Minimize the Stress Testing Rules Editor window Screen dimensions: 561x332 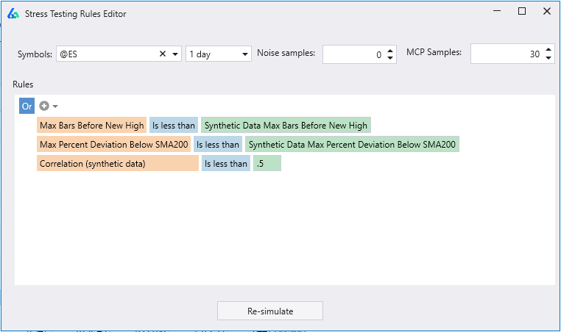click(497, 11)
